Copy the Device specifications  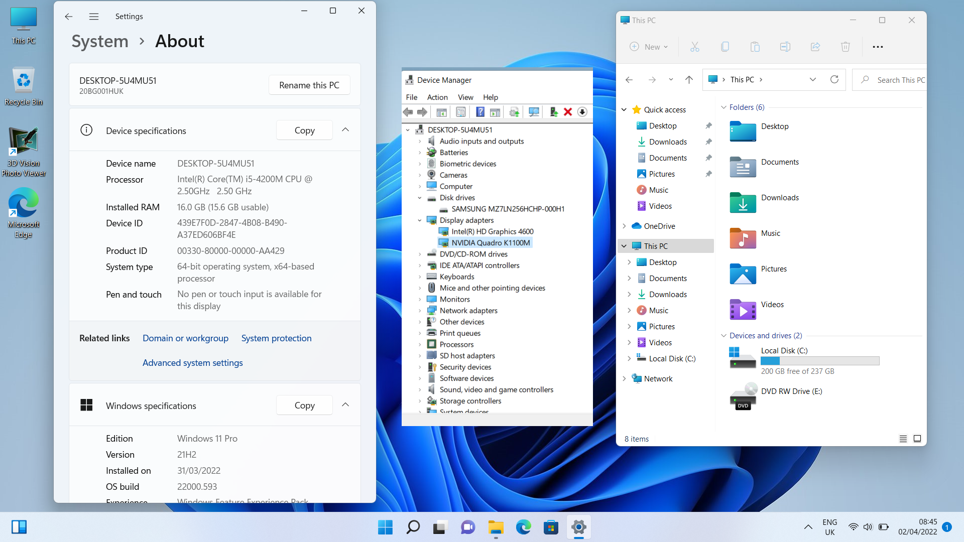click(x=304, y=130)
